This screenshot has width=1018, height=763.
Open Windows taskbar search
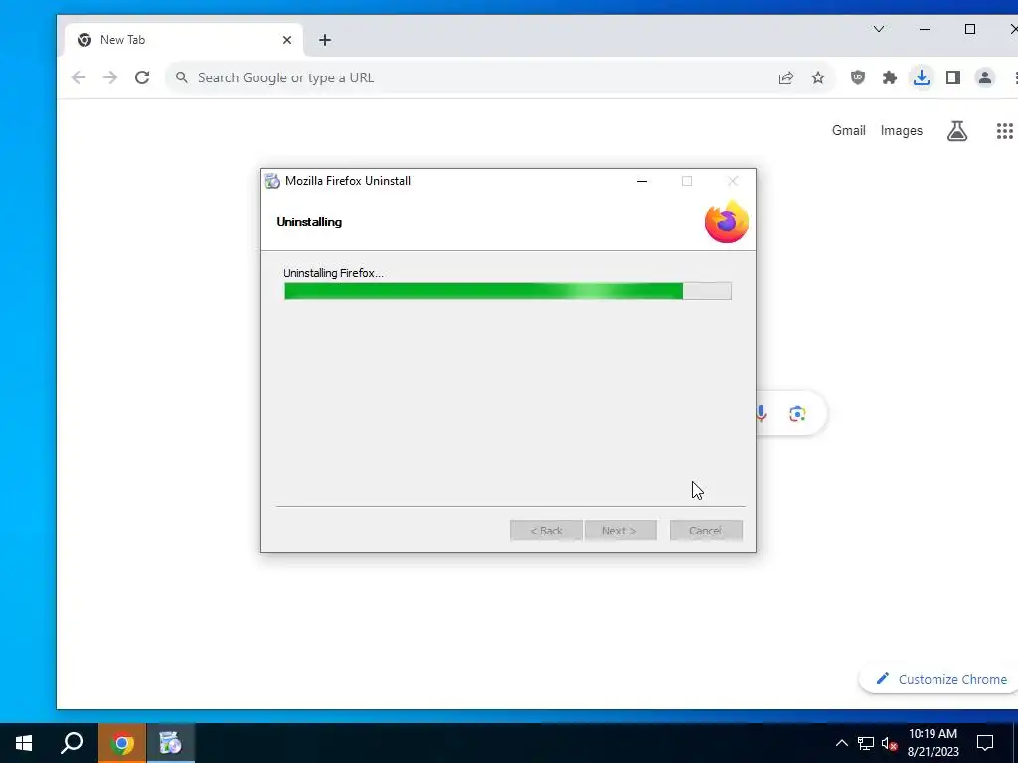point(72,743)
